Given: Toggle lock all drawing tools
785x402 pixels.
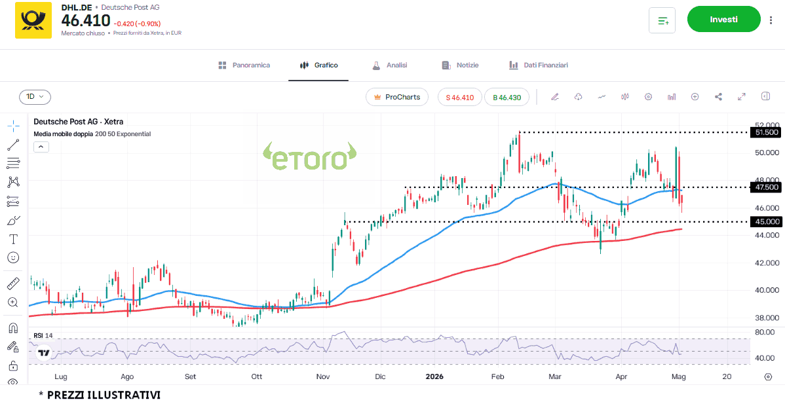Looking at the screenshot, I should point(14,366).
